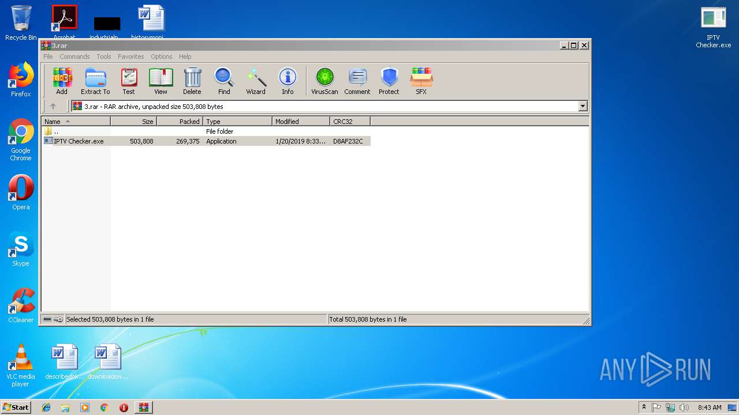Screen dimensions: 739x415
Task: Click the 269,375 packed size cell
Action: point(188,141)
